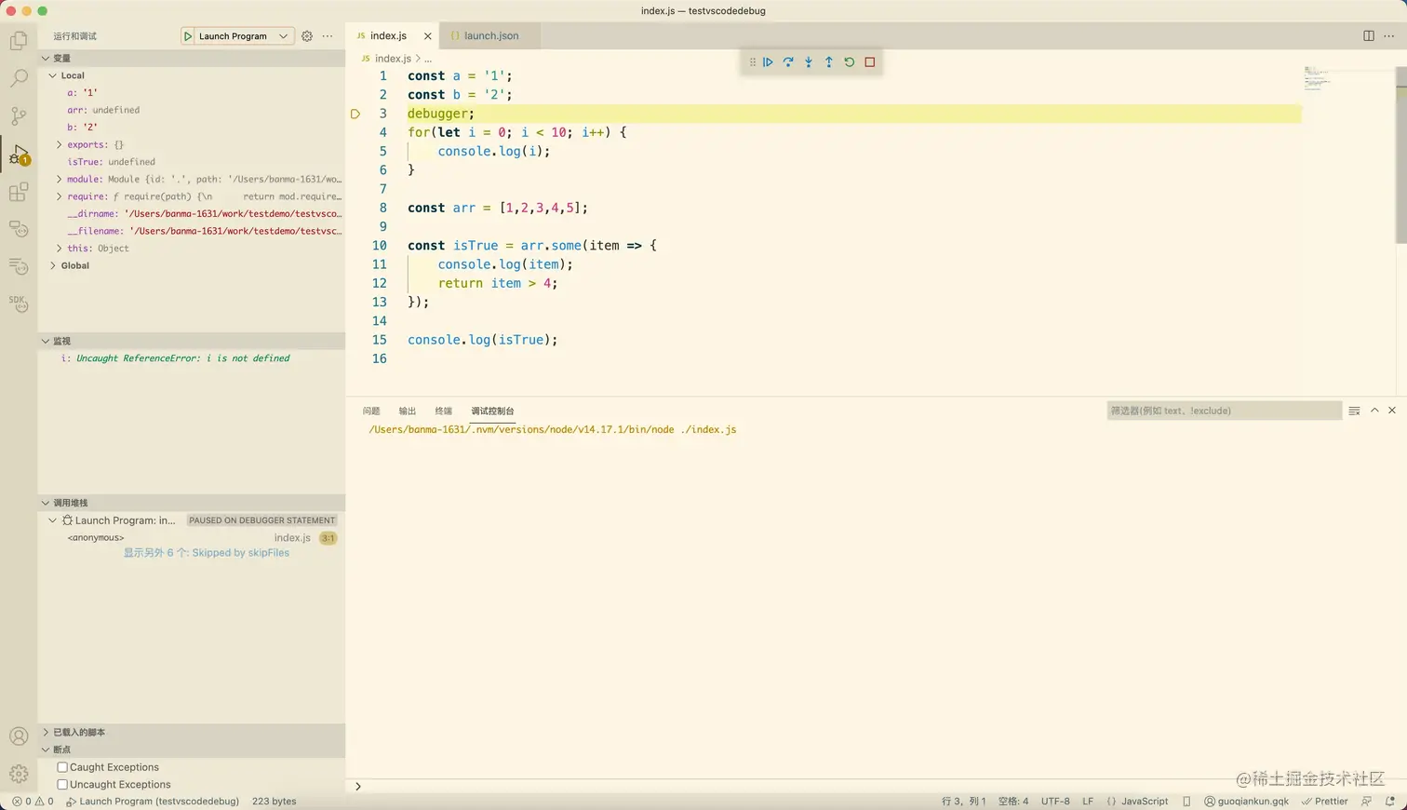Click Step Over in debug toolbar
This screenshot has height=810, width=1407.
788,62
